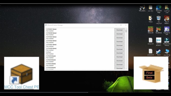Select the This PC computer desktop icon

[x=167, y=52]
